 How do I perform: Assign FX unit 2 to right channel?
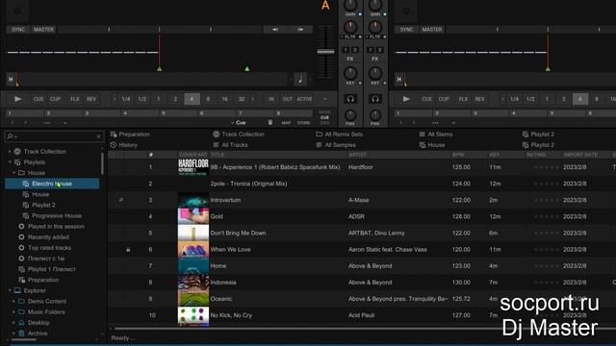380,50
